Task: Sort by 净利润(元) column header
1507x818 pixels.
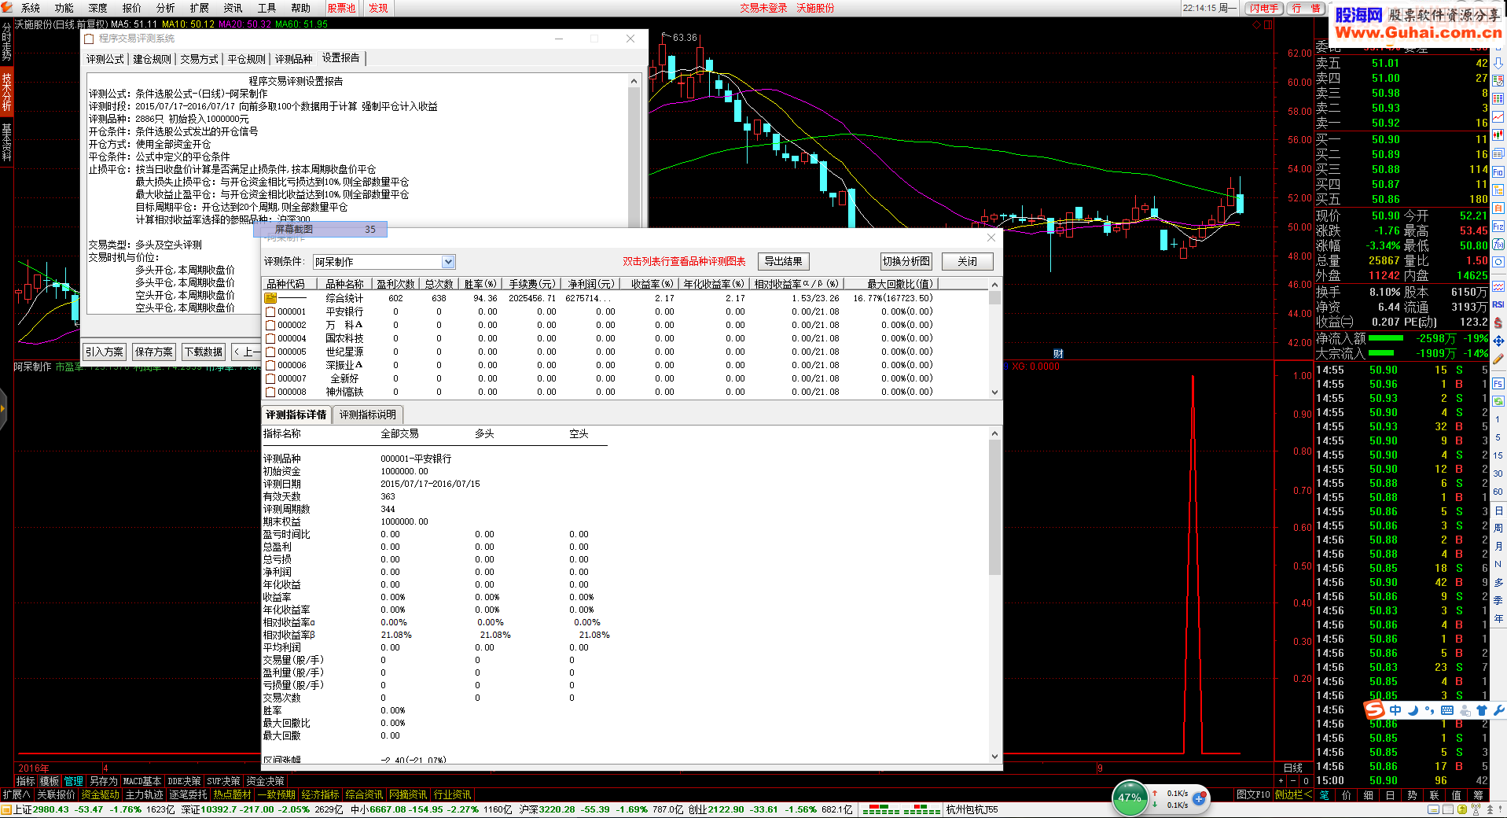Action: point(591,284)
